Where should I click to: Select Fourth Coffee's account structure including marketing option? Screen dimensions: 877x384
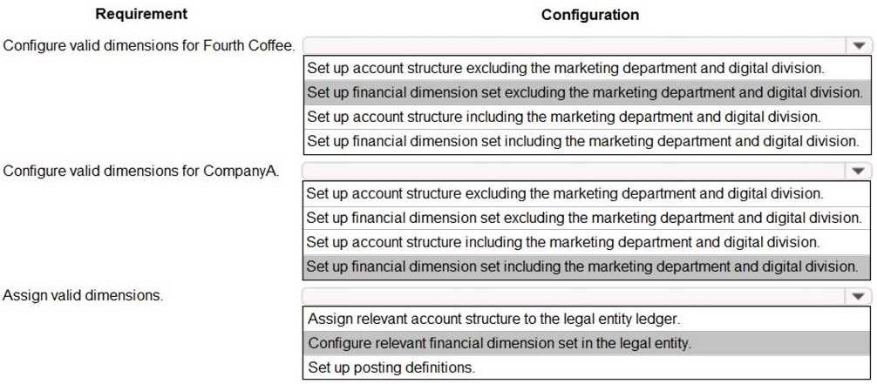588,117
